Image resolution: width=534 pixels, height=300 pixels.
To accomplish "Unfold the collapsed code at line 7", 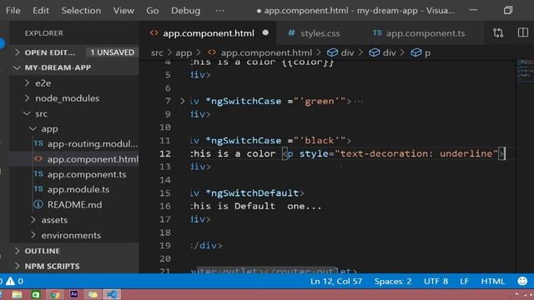I will tap(182, 101).
